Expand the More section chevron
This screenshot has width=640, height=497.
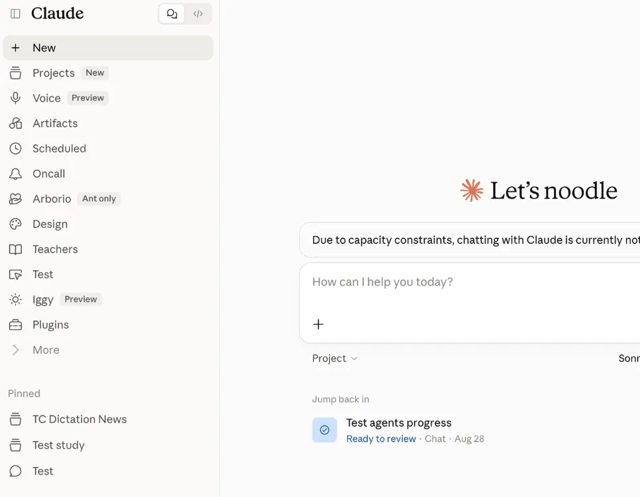coord(15,350)
